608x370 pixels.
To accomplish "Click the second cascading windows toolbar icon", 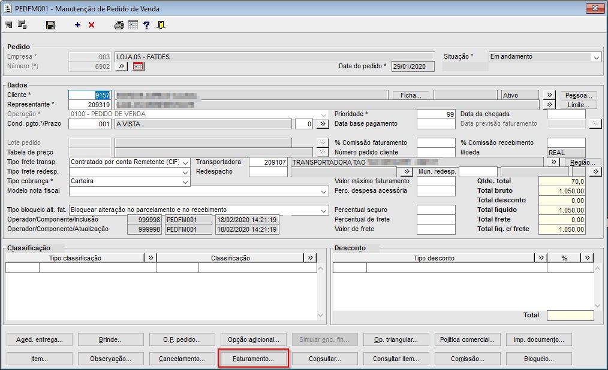I will pyautogui.click(x=23, y=25).
